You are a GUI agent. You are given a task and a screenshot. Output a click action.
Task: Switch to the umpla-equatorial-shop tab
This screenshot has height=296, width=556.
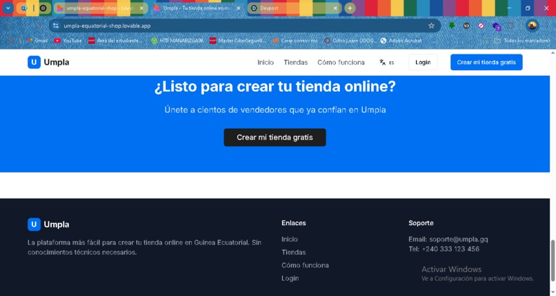coord(100,8)
